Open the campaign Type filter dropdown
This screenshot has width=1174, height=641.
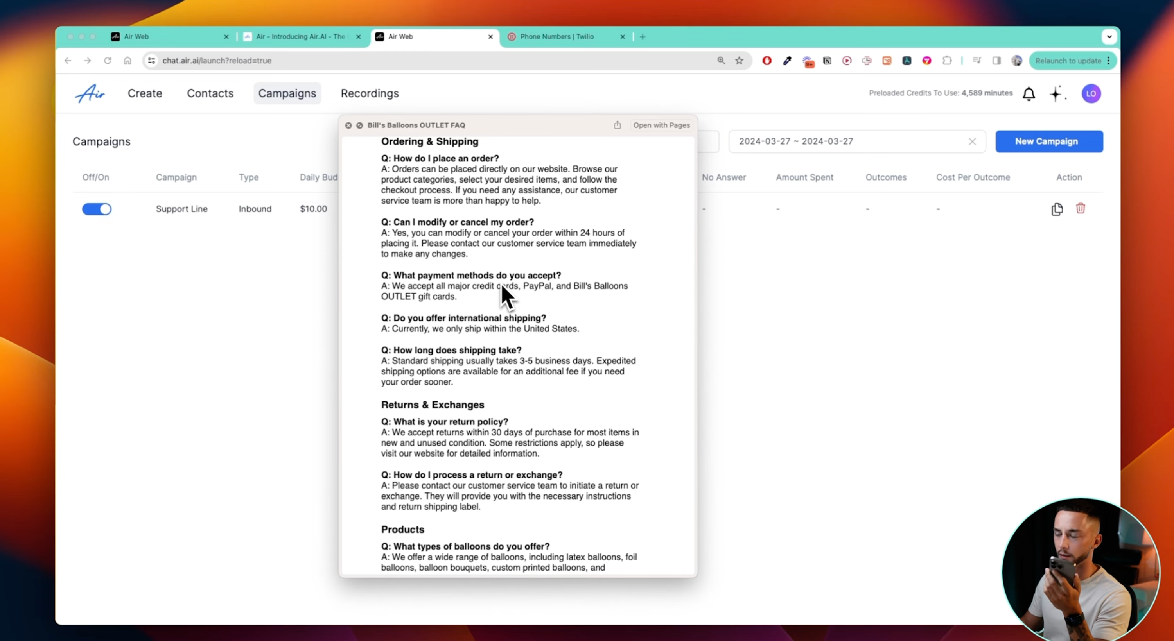click(x=249, y=177)
